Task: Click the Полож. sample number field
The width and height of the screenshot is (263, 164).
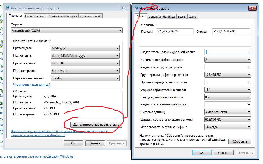Action: (175, 32)
